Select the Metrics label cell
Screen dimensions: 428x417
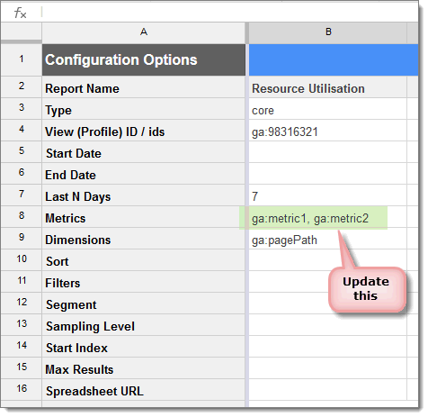(144, 219)
